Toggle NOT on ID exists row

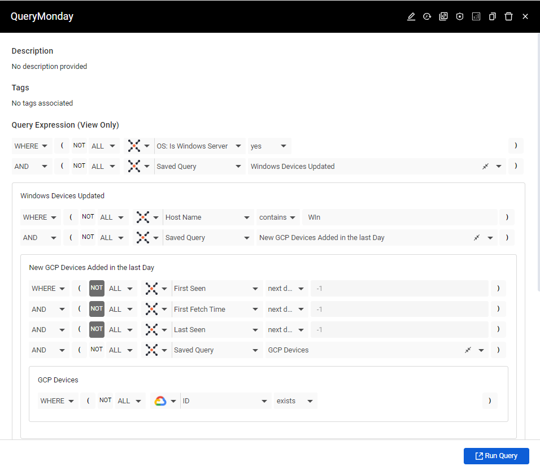click(106, 400)
